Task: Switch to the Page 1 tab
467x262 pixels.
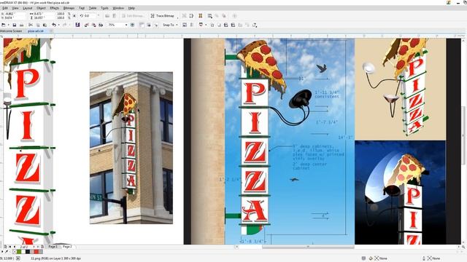Action: (53, 247)
